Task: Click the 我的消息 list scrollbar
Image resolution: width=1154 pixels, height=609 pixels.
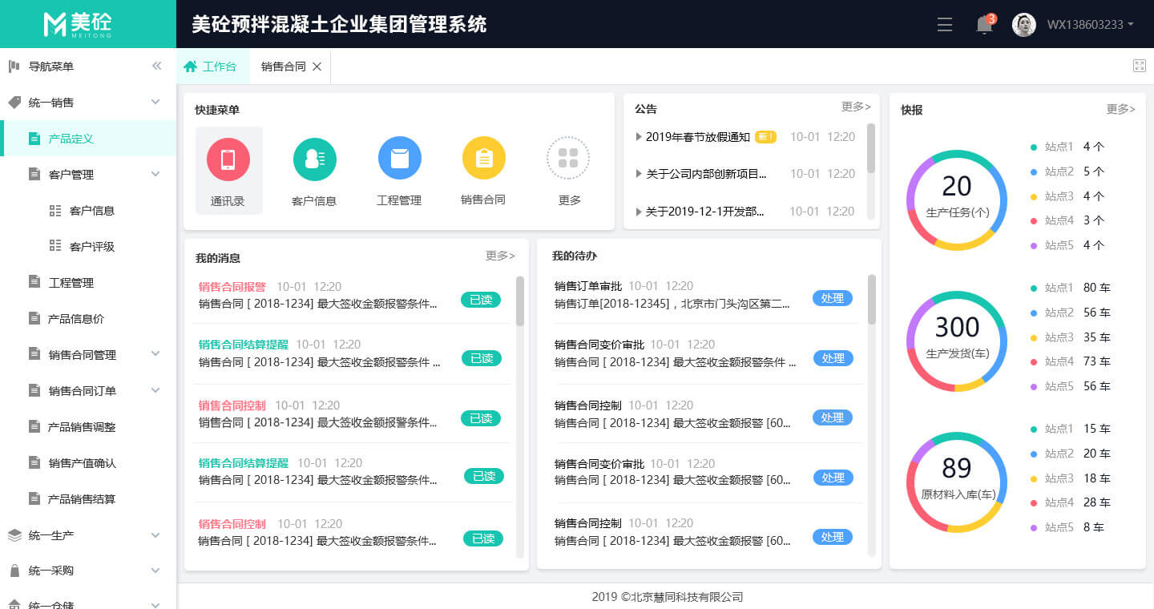Action: point(520,301)
